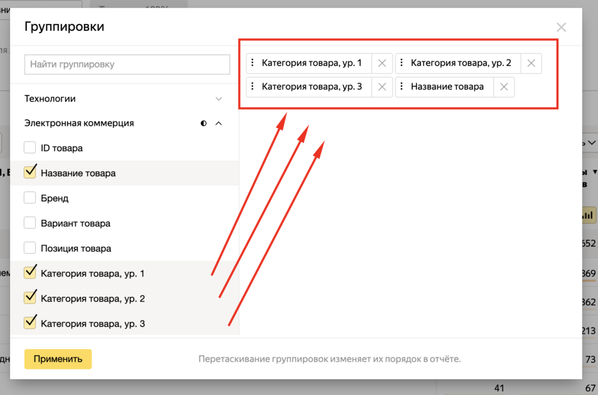Image resolution: width=598 pixels, height=395 pixels.
Task: Click the Вариант товара label text
Action: [x=75, y=223]
